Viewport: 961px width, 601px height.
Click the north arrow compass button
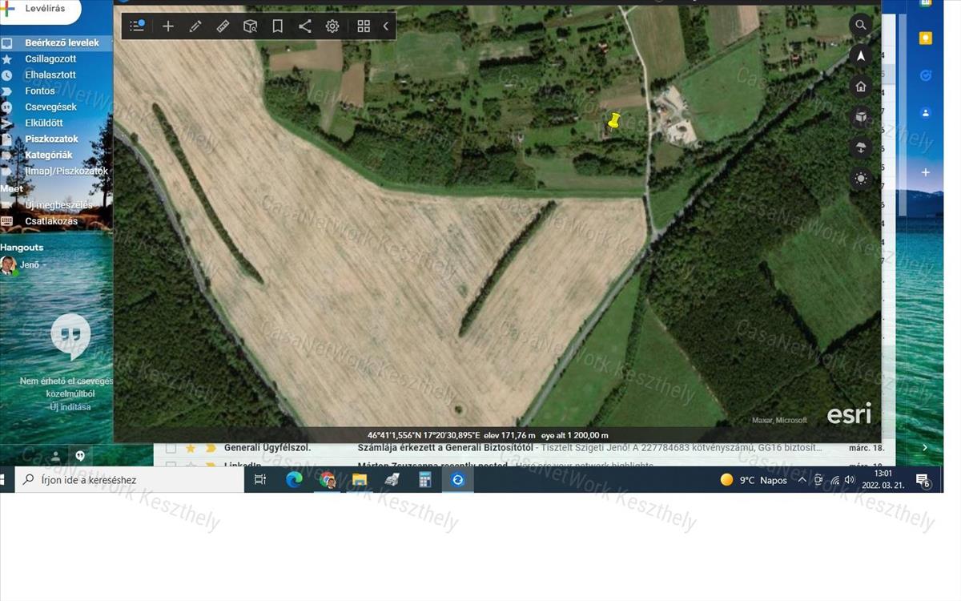click(861, 56)
